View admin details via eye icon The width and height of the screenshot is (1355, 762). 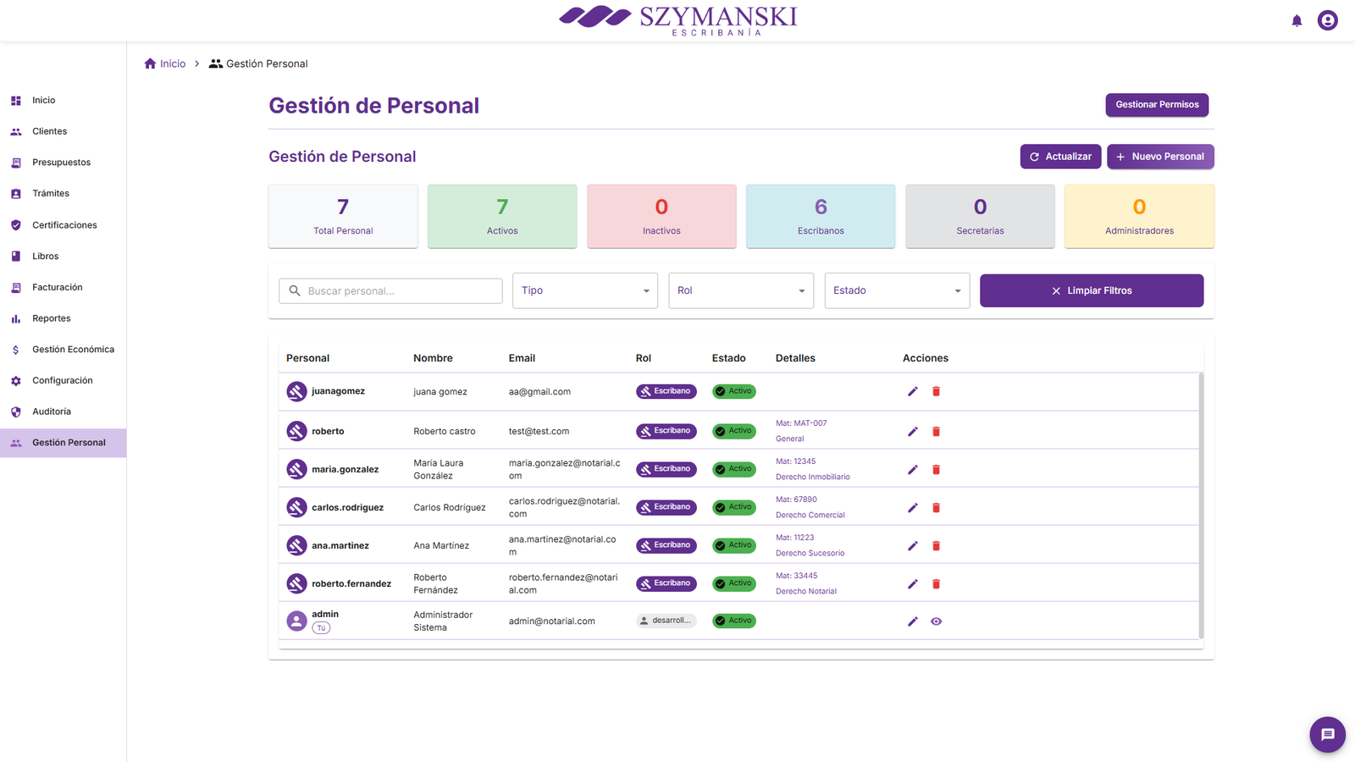pyautogui.click(x=936, y=621)
